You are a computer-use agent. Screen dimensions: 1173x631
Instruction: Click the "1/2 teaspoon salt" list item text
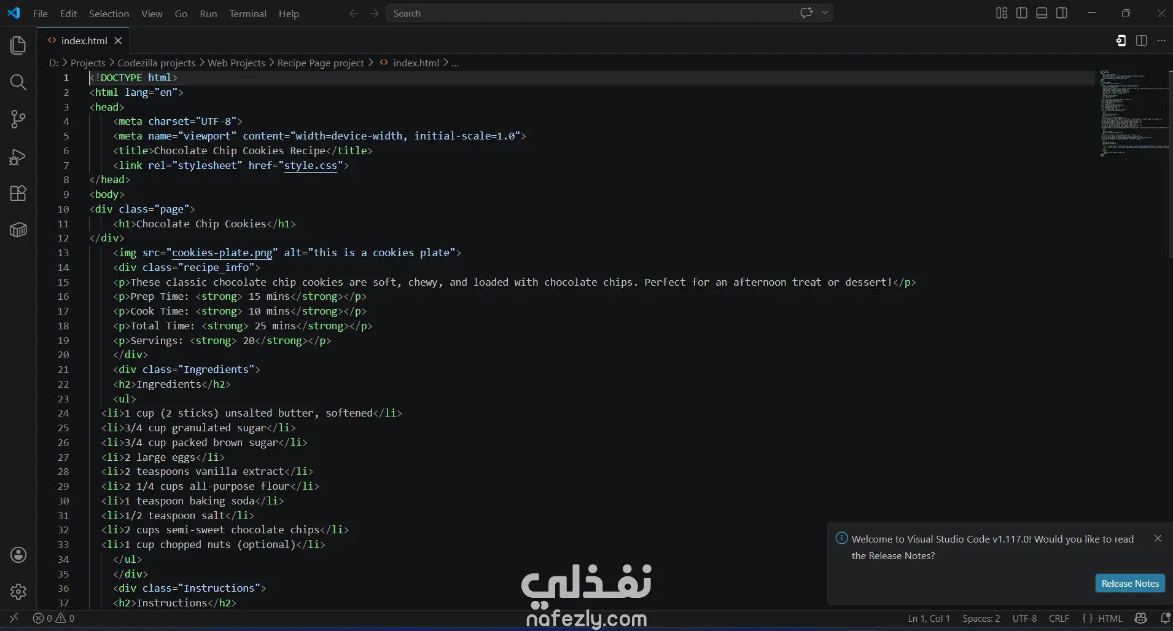point(175,515)
